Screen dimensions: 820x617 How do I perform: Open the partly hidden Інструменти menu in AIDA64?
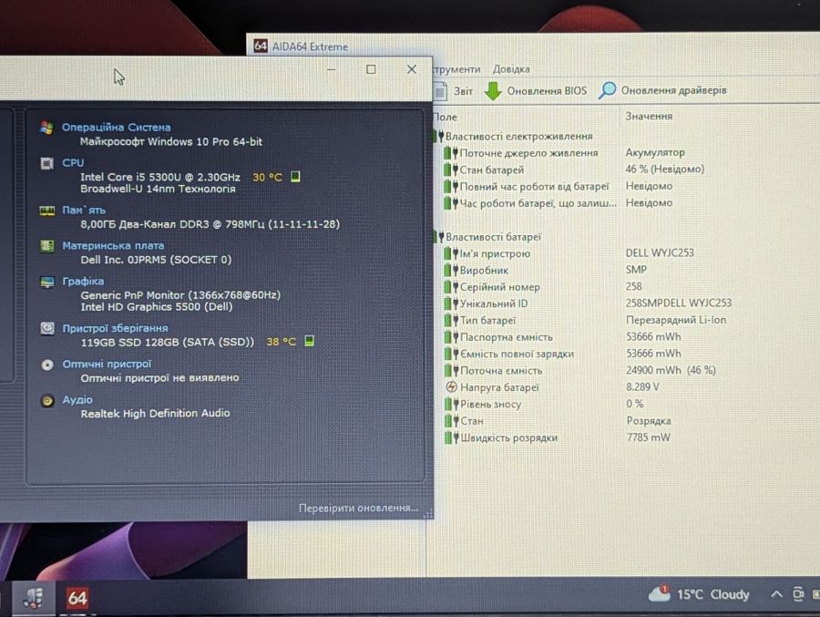(x=456, y=69)
